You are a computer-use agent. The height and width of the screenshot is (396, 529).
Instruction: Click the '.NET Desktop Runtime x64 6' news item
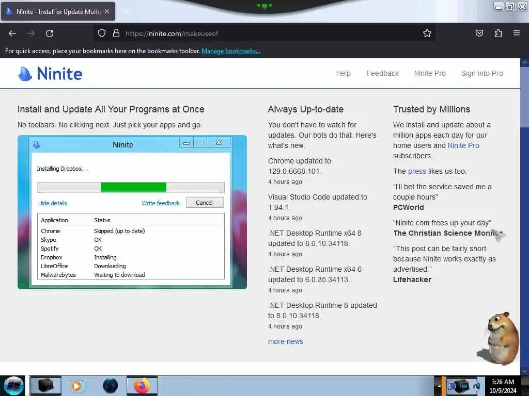coord(315,274)
